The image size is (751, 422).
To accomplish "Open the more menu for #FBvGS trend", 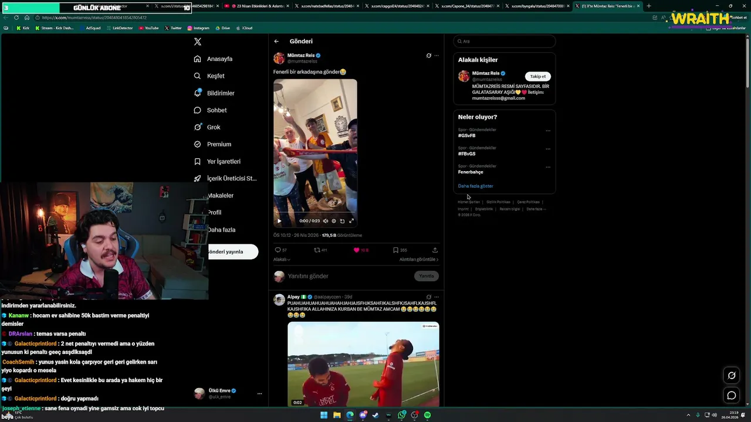I will click(548, 148).
